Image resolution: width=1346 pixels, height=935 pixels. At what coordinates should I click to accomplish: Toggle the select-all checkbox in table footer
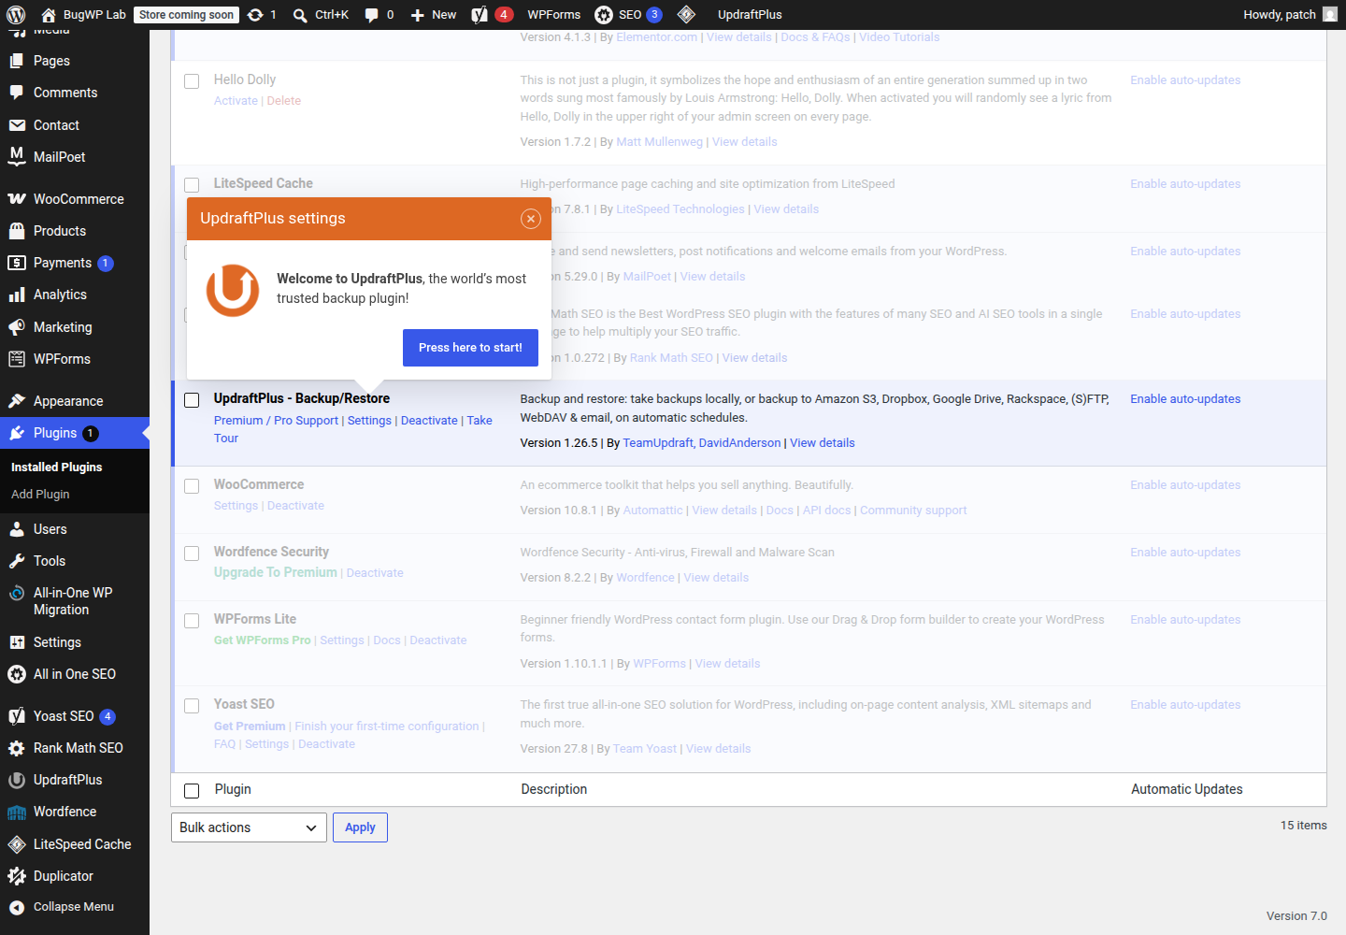coord(192,791)
